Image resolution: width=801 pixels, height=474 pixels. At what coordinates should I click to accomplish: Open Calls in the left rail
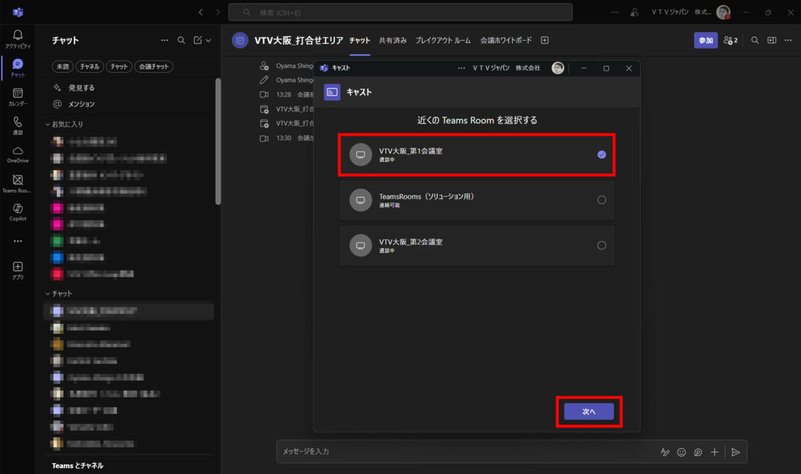[17, 125]
